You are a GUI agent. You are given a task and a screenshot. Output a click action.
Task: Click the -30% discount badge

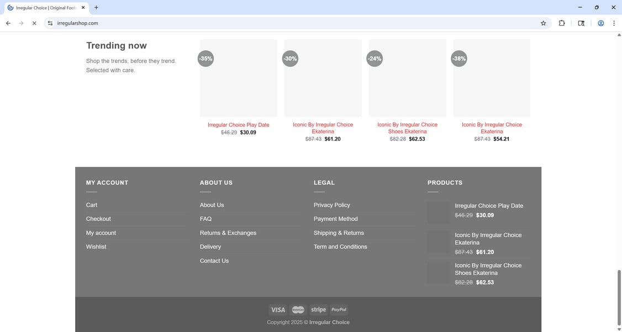click(x=290, y=58)
